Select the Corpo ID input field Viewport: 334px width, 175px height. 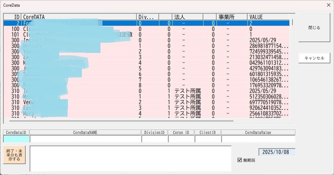(x=181, y=139)
